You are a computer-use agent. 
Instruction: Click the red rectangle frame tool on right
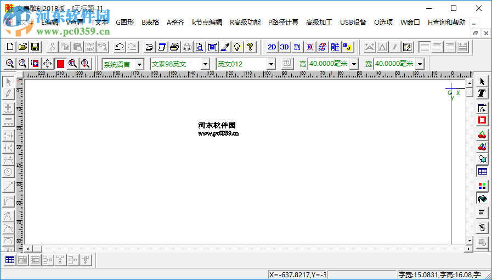tap(482, 120)
